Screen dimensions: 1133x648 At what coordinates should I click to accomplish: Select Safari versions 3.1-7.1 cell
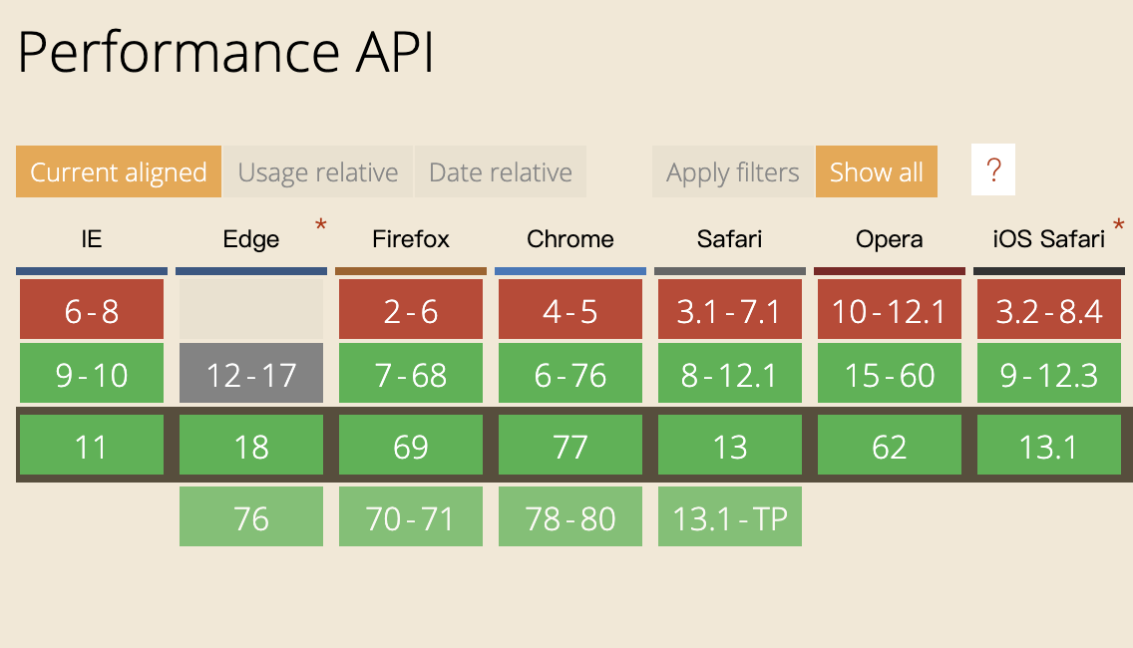click(x=730, y=309)
